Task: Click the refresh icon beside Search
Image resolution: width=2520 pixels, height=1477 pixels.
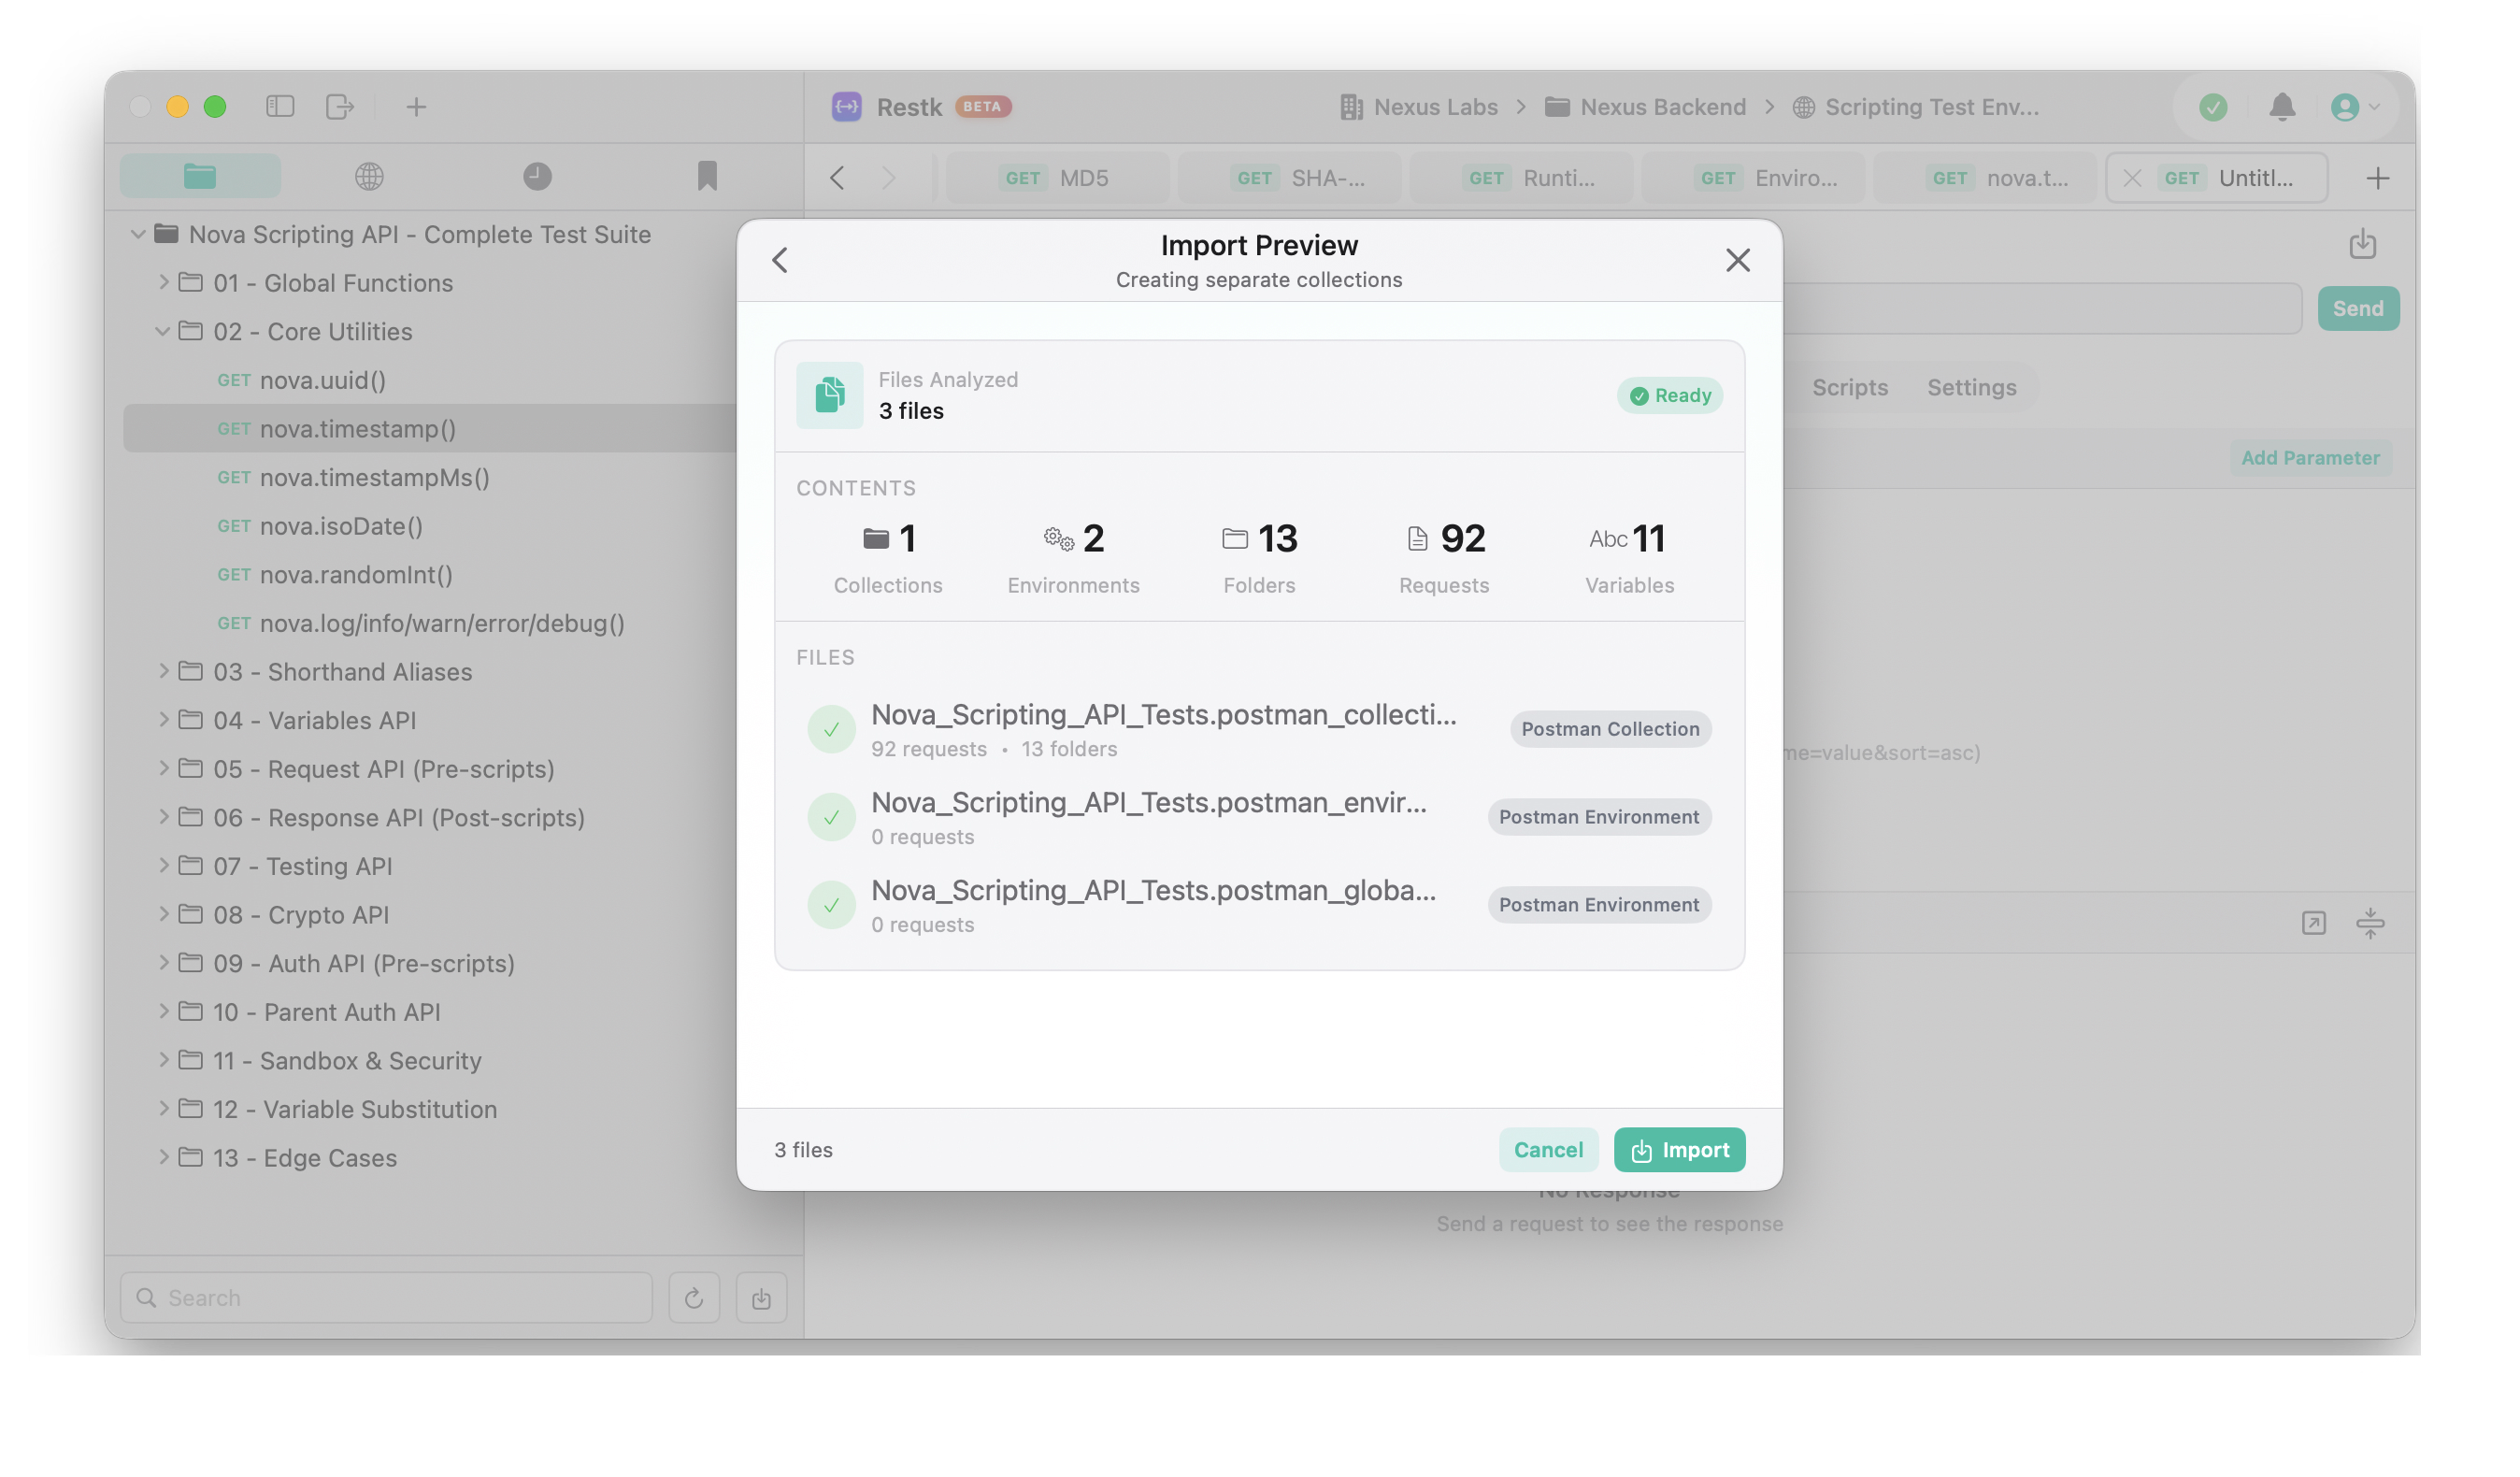Action: click(694, 1297)
